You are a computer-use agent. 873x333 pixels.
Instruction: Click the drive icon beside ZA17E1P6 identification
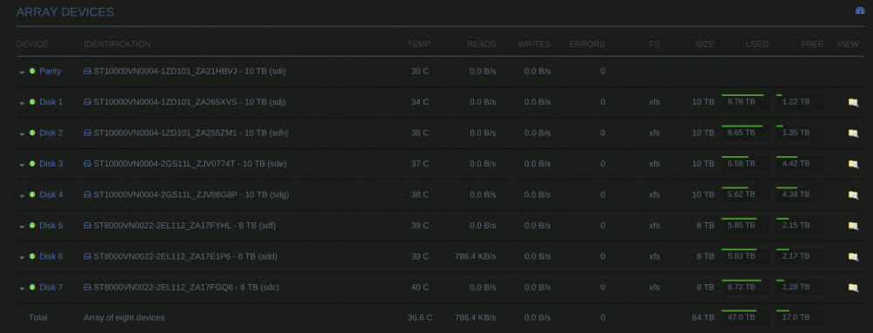click(x=87, y=256)
